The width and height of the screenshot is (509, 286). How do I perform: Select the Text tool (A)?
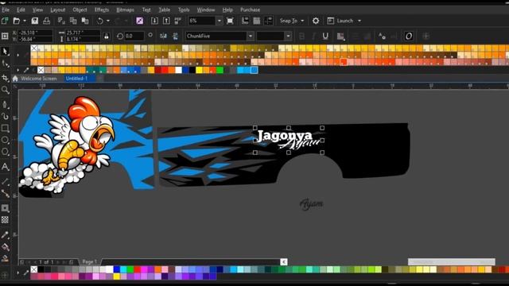[x=5, y=167]
